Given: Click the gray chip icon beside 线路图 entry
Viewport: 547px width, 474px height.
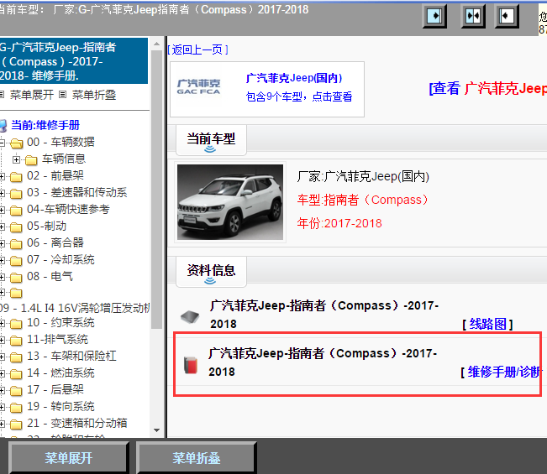Looking at the screenshot, I should [x=190, y=316].
